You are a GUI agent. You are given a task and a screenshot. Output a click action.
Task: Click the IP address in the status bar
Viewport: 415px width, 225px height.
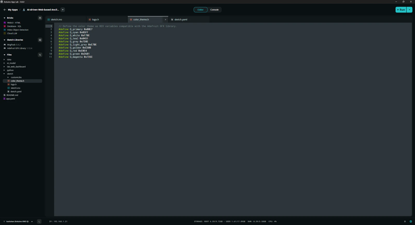[x=58, y=222]
